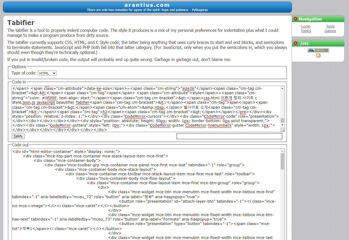Click the Code in scrollbar down arrow
The image size is (349, 240).
283,125
